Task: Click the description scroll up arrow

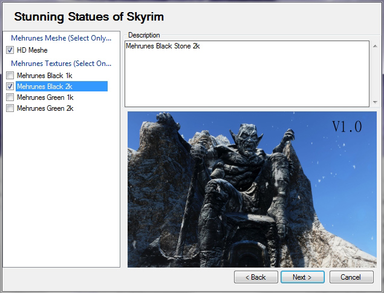Action: click(375, 46)
